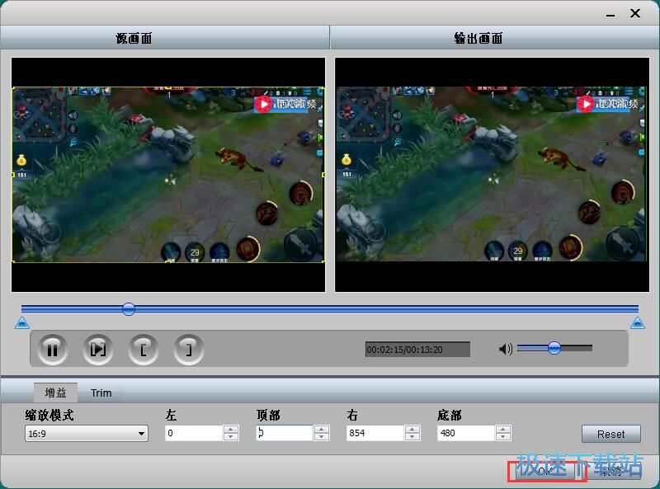The width and height of the screenshot is (660, 489).
Task: Select the top-edge middle crop handle in source preview
Action: 168,88
